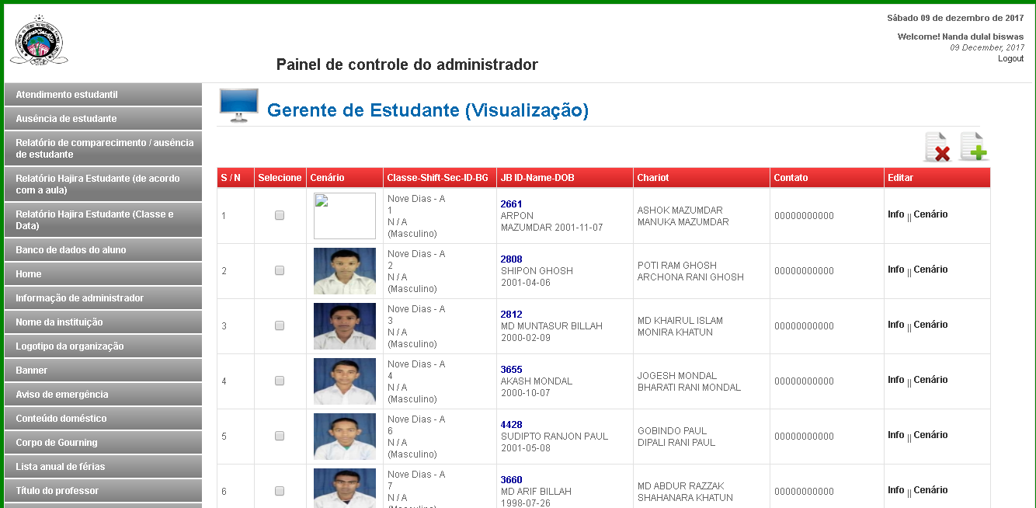
Task: Click student ID 2812
Action: [511, 315]
